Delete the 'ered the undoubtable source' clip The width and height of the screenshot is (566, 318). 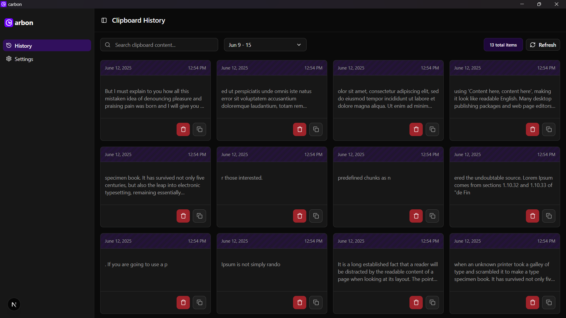tap(532, 216)
